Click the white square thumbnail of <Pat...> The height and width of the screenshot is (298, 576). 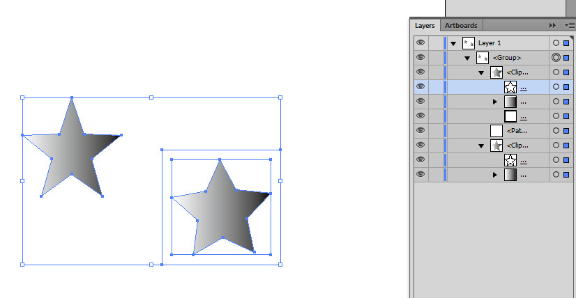(x=497, y=131)
